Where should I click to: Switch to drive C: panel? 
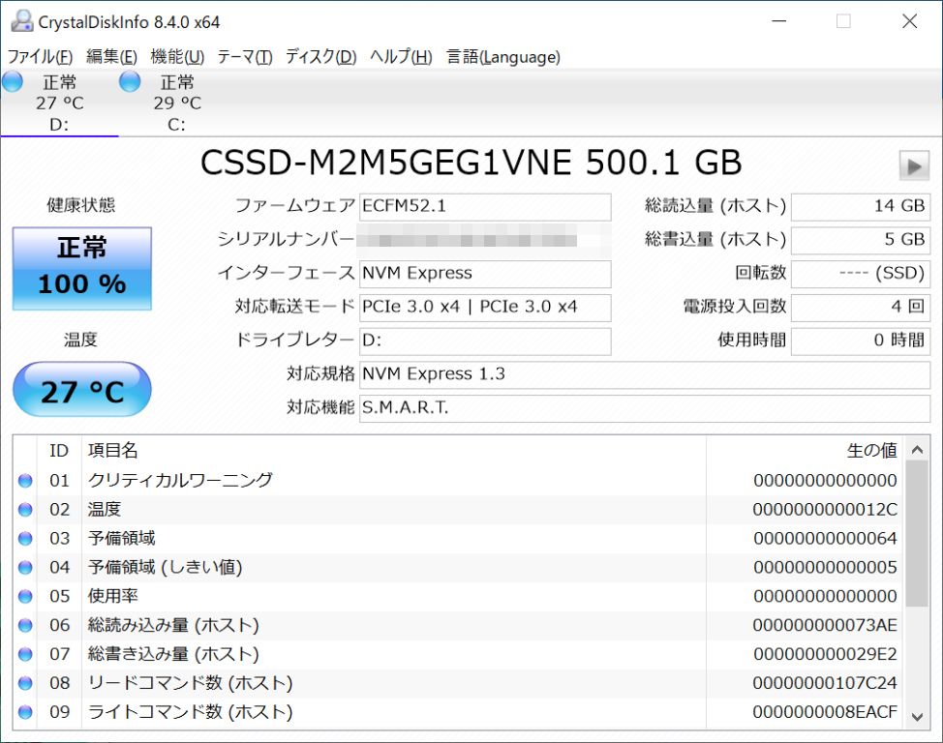(x=177, y=103)
